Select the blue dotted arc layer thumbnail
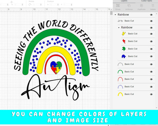This screenshot has height=126, width=158. 120,87
